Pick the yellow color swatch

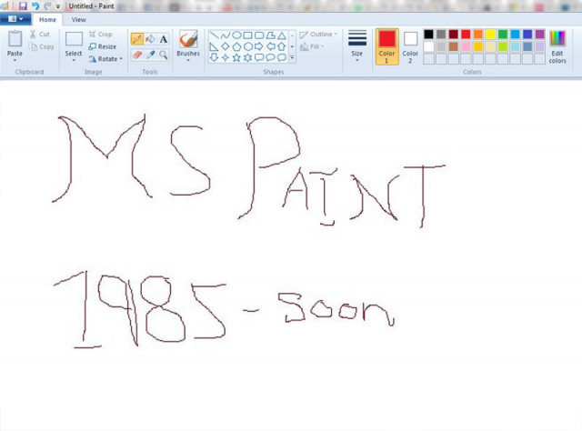[x=490, y=35]
